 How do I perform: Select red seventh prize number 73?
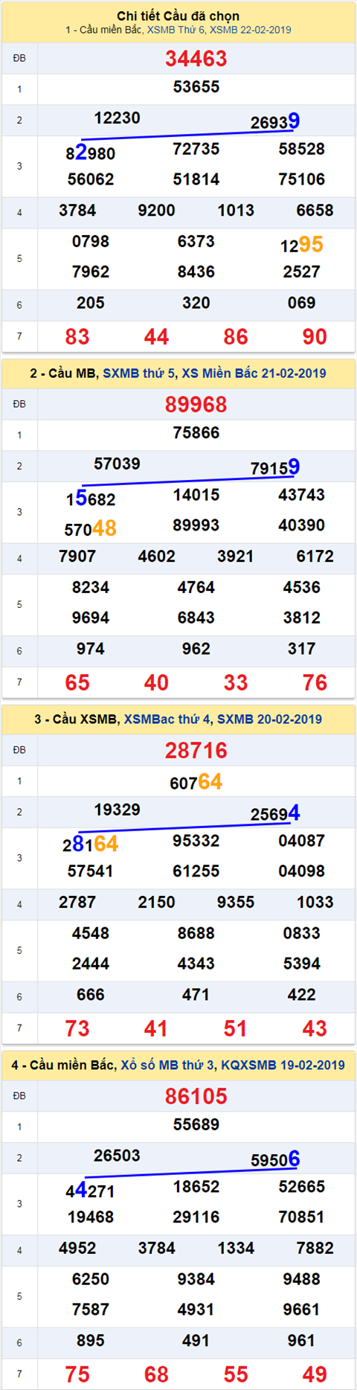point(77,1029)
